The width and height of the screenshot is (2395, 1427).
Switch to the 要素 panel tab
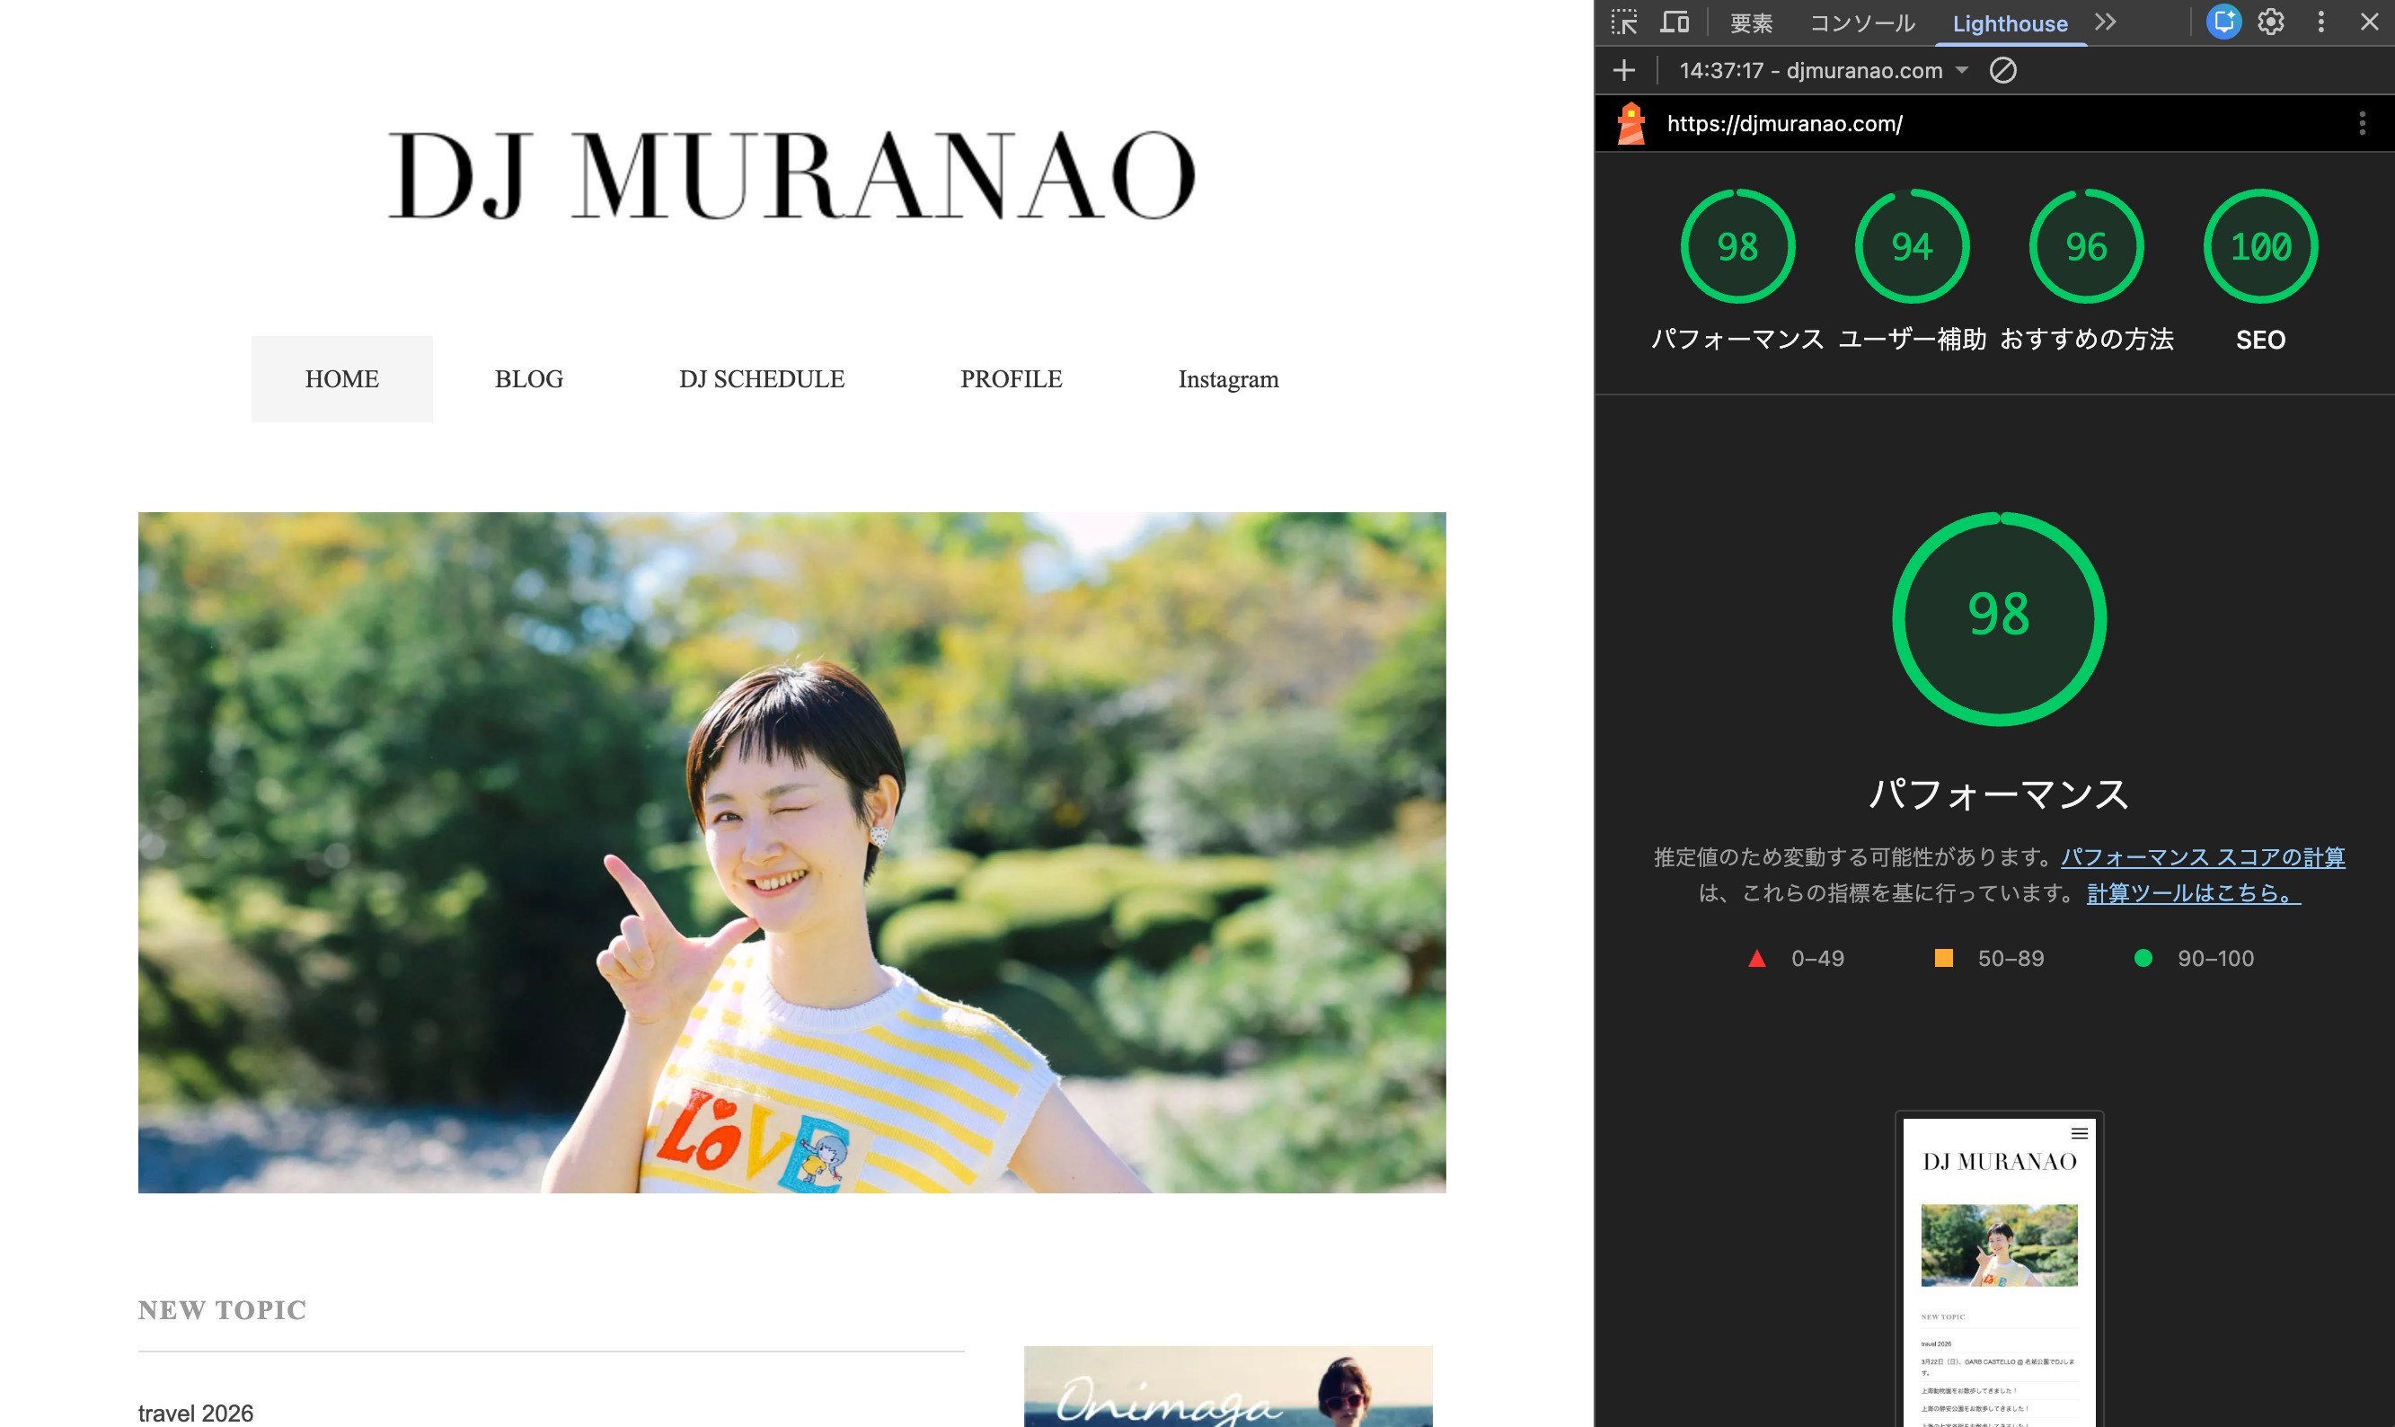point(1751,22)
